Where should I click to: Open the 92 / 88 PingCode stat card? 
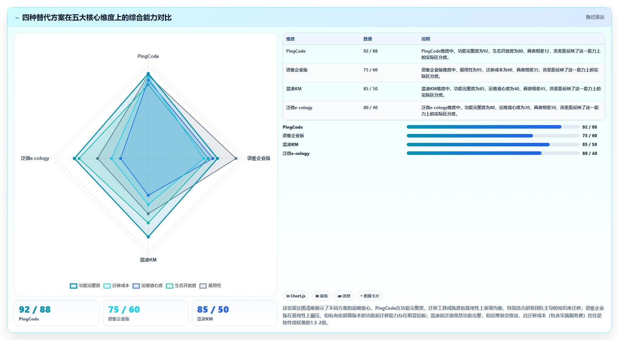[x=57, y=313]
